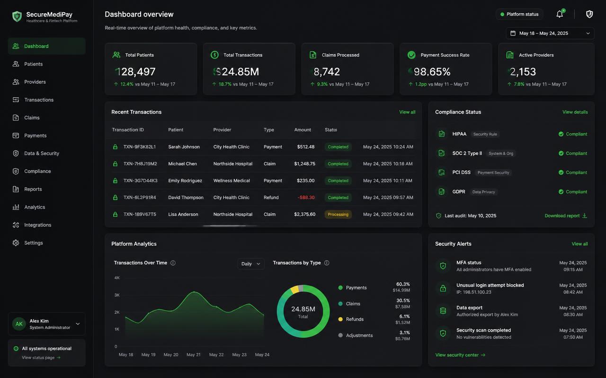The image size is (606, 378).
Task: Click the HIPAA compliance icon
Action: click(x=442, y=134)
